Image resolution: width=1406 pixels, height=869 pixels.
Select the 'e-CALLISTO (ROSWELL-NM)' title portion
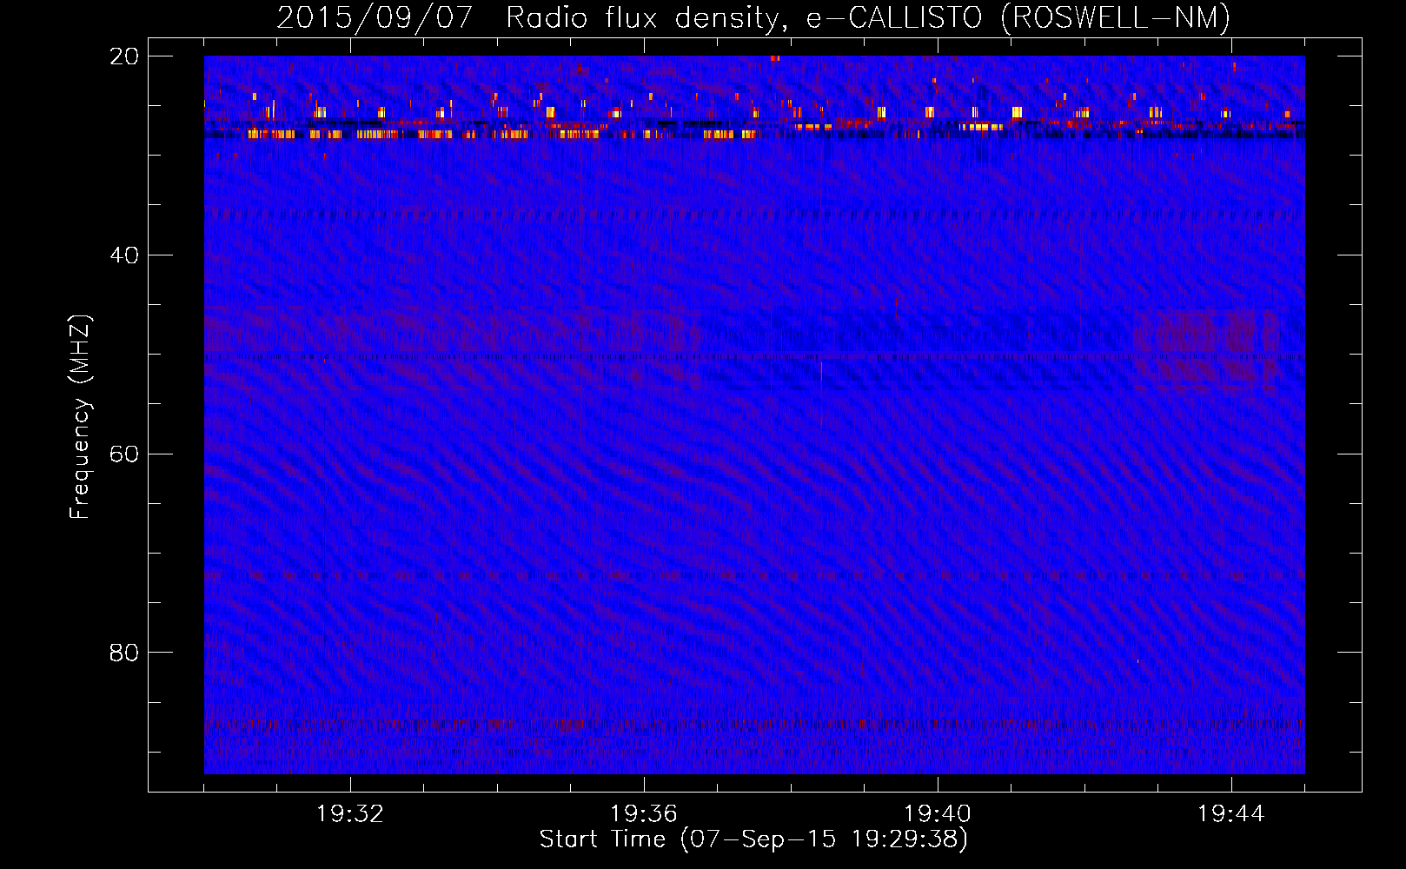[x=1019, y=18]
